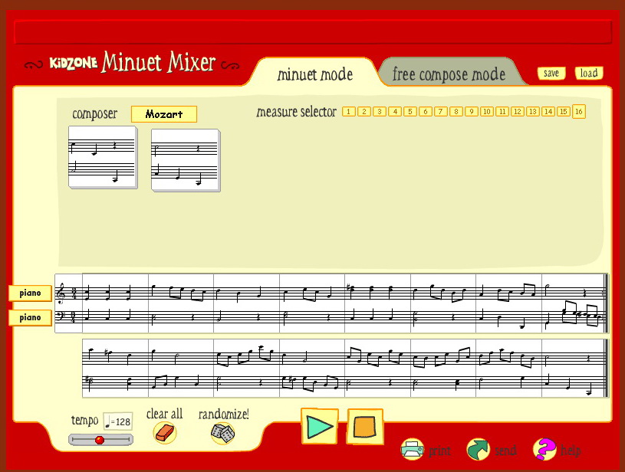The image size is (625, 472).
Task: Switch to free compose mode tab
Action: point(449,74)
